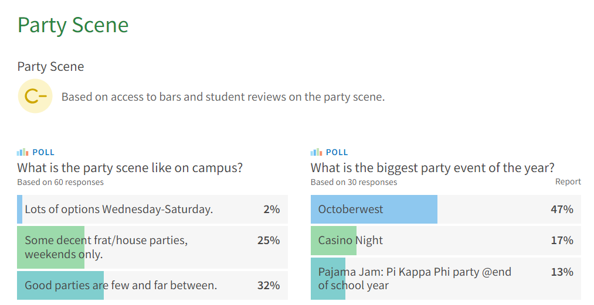Click the 47% figure in the Octoberwest row
The height and width of the screenshot is (305, 594).
coord(562,209)
